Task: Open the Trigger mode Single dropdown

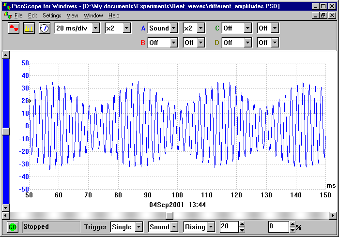Action: (139, 226)
